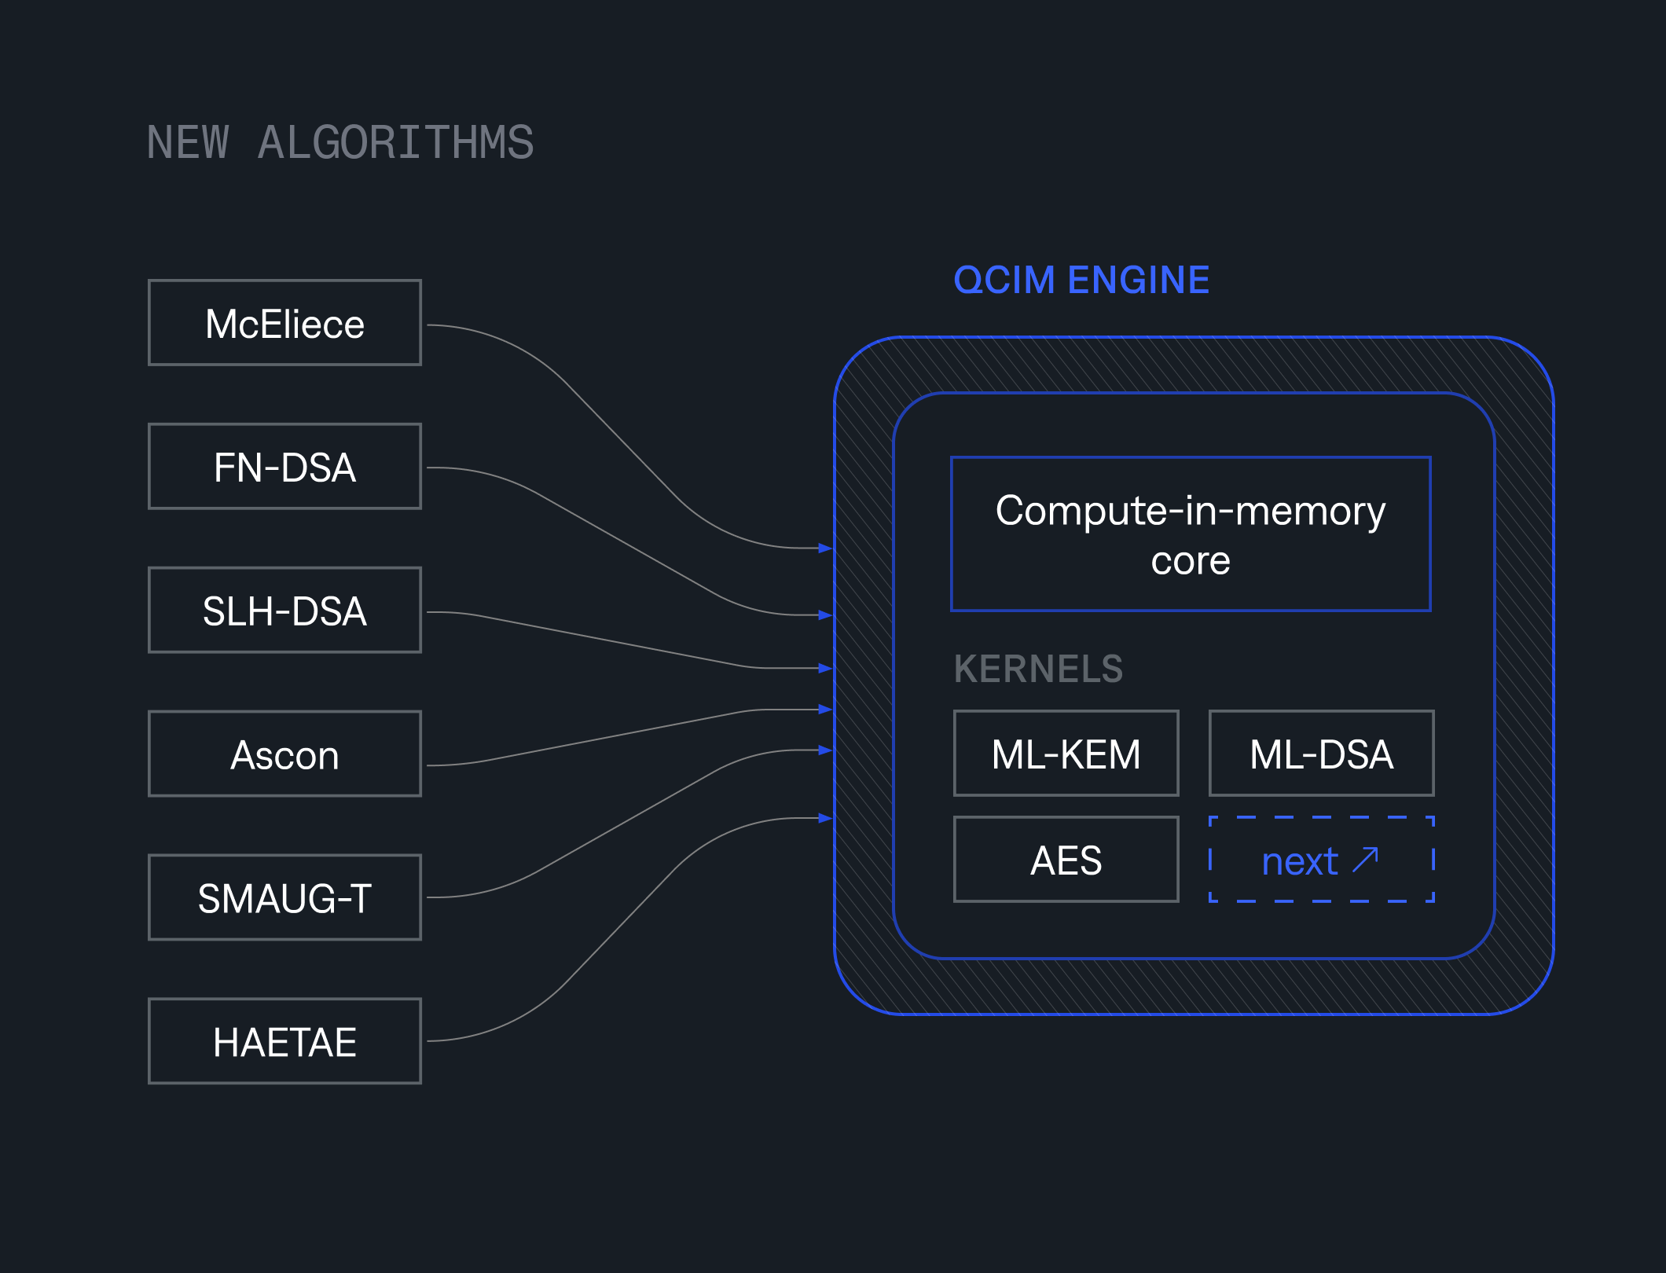Viewport: 1666px width, 1273px height.
Task: Click the SMAUG-T box
Action: (x=284, y=898)
